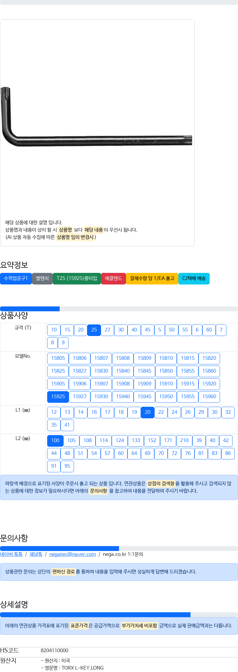Click the 별렌치 gray tag

point(42,278)
